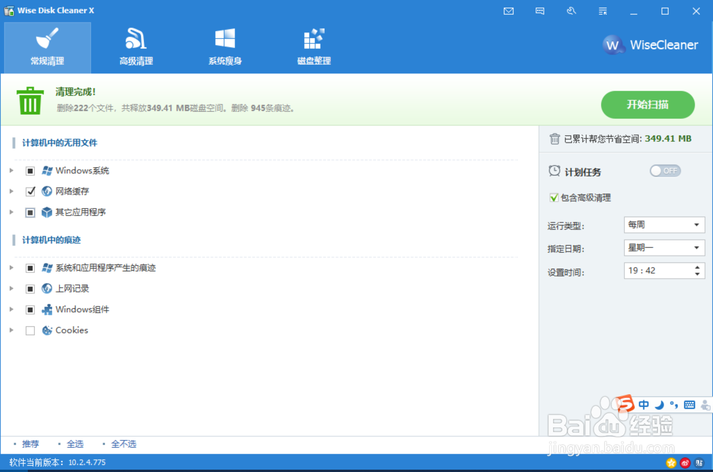Click the 其它应用程序 cube icon
713x472 pixels.
[x=47, y=212]
